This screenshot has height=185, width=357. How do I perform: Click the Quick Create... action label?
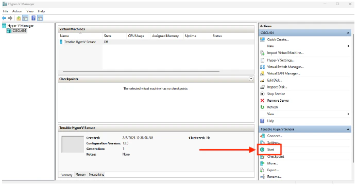278,39
